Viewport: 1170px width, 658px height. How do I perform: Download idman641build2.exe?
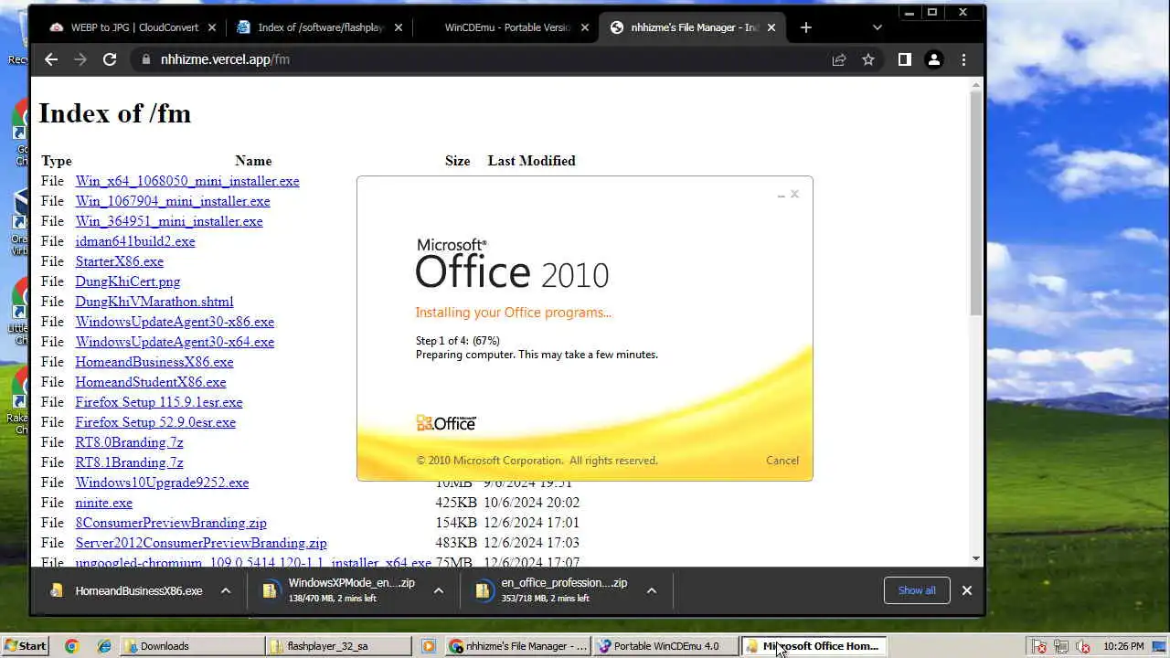pyautogui.click(x=135, y=241)
